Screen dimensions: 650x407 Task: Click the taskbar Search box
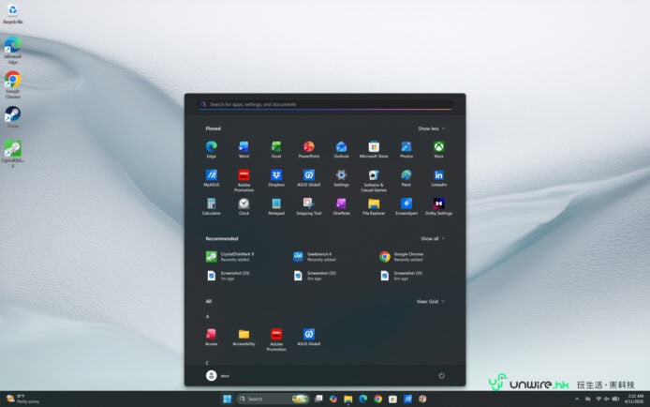click(x=273, y=399)
